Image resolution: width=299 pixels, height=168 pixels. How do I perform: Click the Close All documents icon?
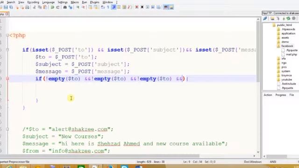coord(22,7)
